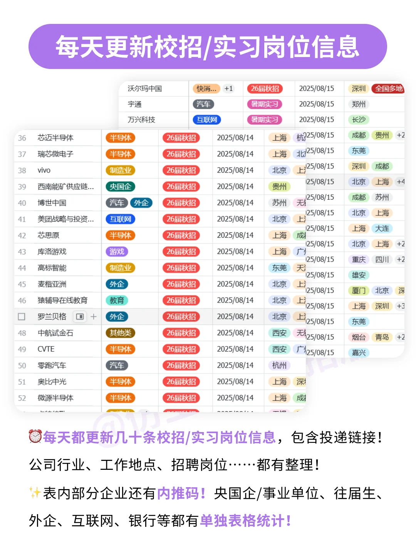Click the 微源半导体 company name
This screenshot has height=555, width=416.
coord(55,398)
